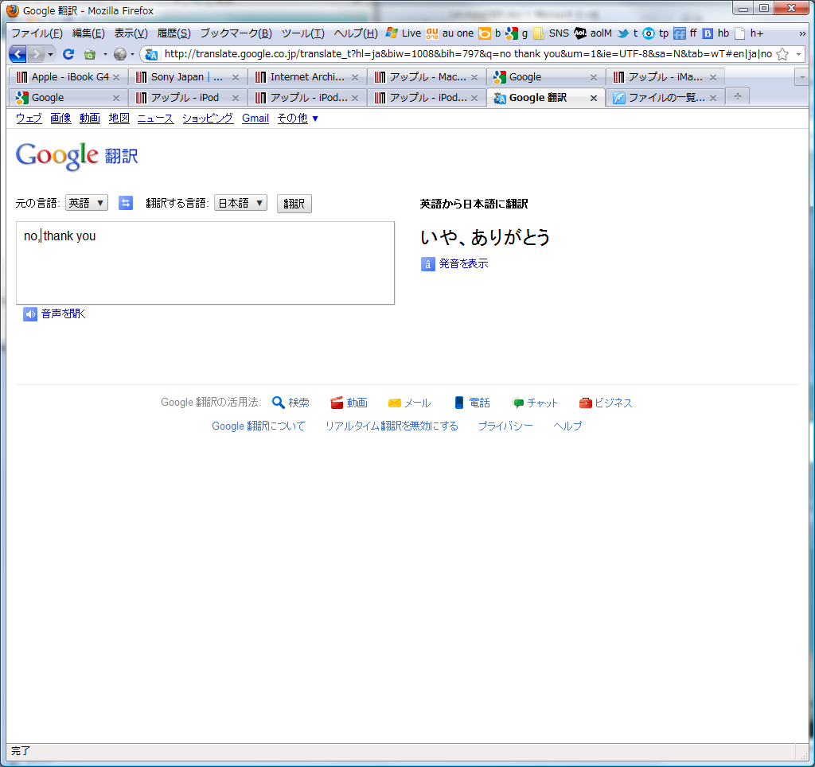815x767 pixels.
Task: Open the au one bookmark
Action: [450, 33]
